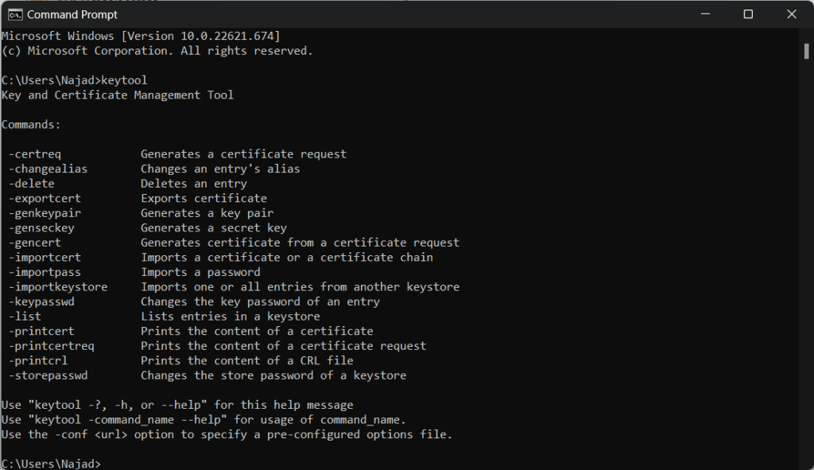
Task: Maximize the Command Prompt window
Action: (747, 14)
